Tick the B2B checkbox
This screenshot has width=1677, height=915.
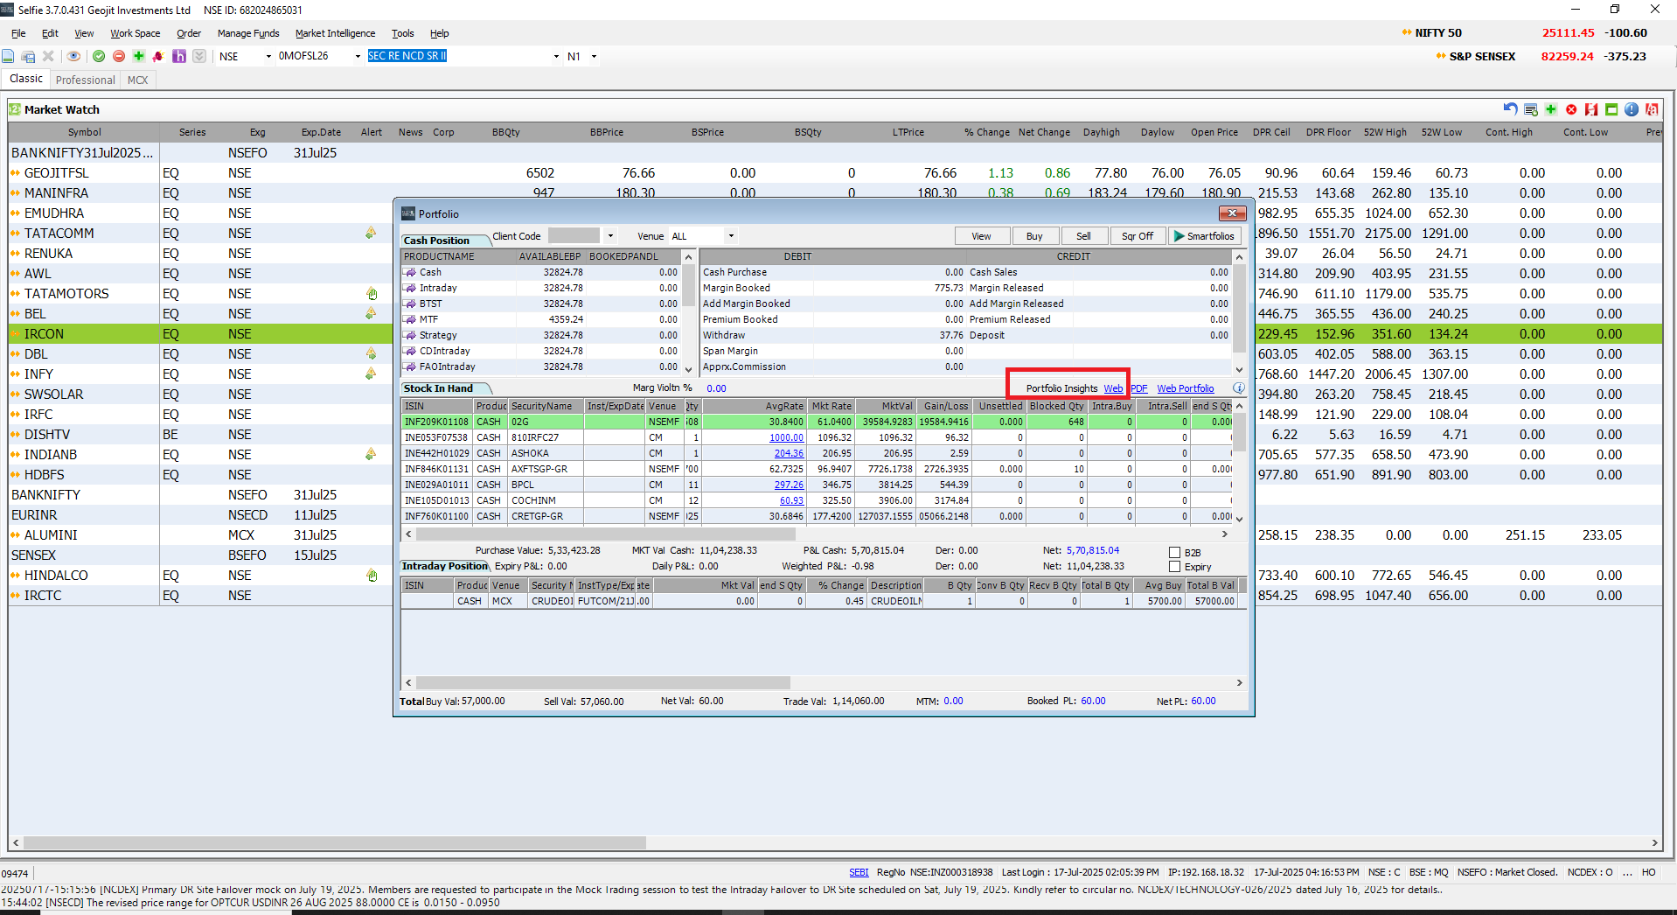[x=1175, y=553]
